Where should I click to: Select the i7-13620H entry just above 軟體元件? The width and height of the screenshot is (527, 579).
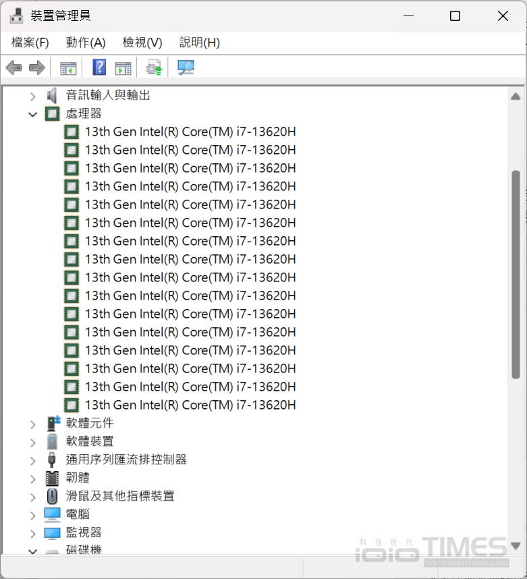tap(190, 405)
